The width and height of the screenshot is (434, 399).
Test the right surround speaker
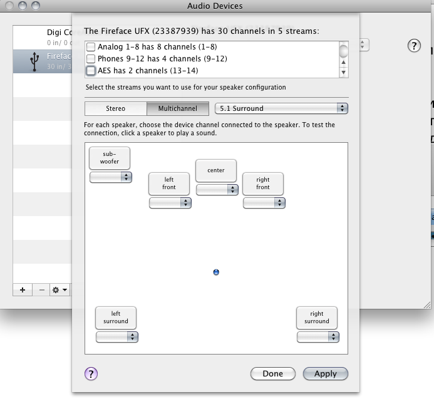pyautogui.click(x=317, y=318)
